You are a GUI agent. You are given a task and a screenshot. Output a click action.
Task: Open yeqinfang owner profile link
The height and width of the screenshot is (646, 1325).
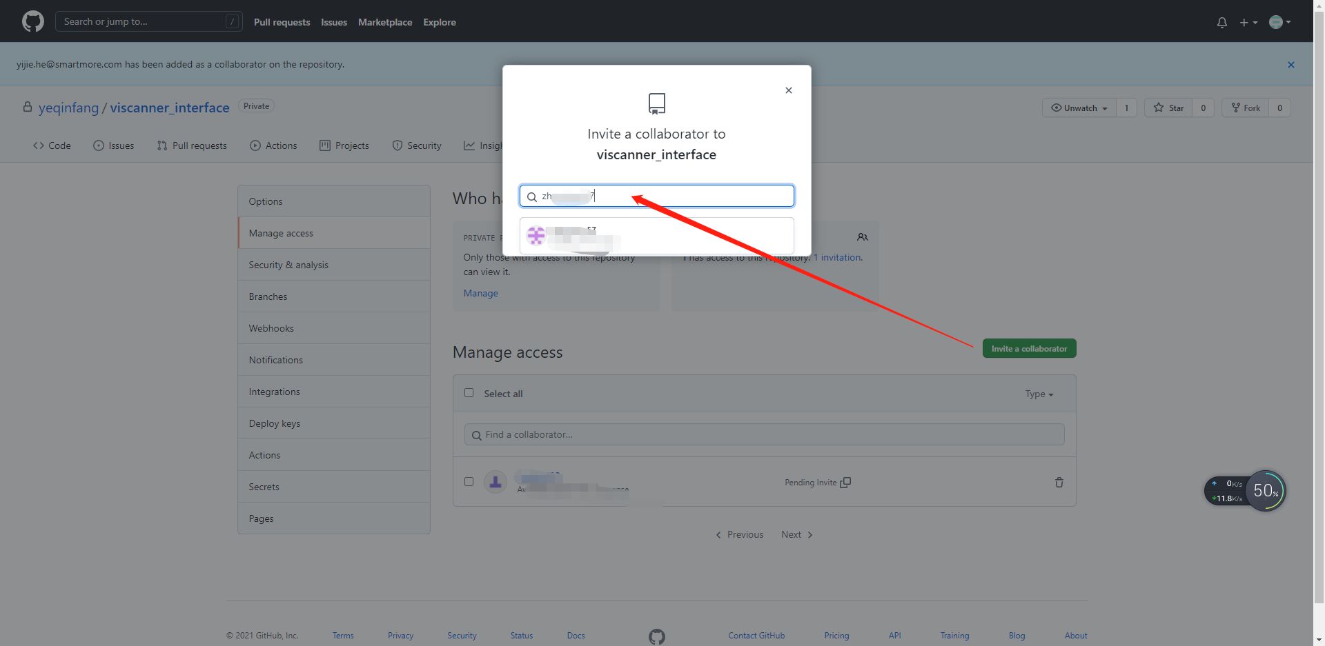point(68,108)
